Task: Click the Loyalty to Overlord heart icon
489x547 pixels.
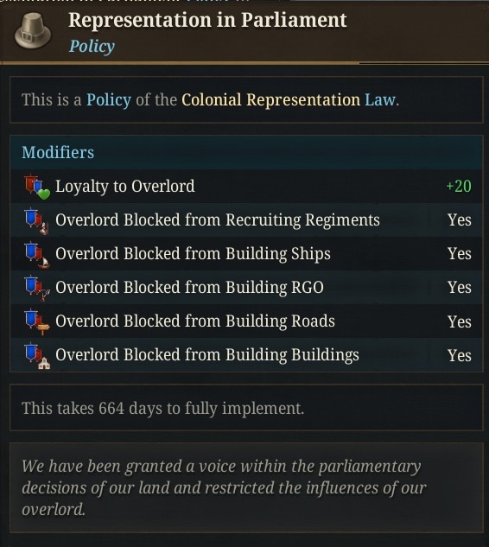Action: click(37, 187)
